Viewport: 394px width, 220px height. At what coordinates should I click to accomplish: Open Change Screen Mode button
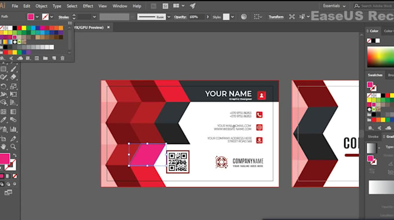coord(8,193)
